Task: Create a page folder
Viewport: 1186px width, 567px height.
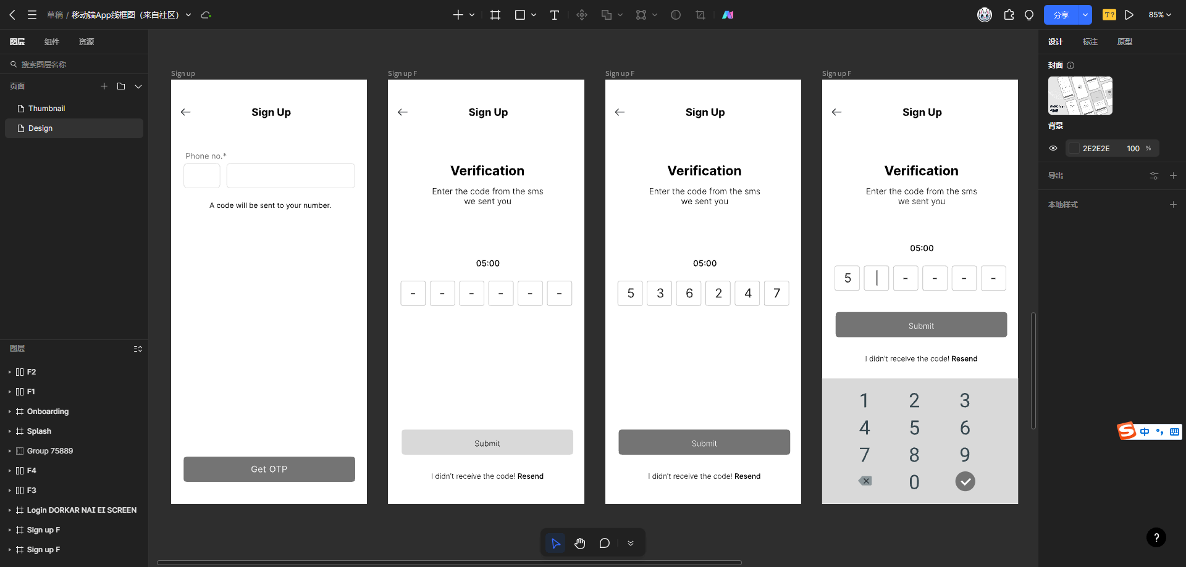Action: (x=121, y=86)
